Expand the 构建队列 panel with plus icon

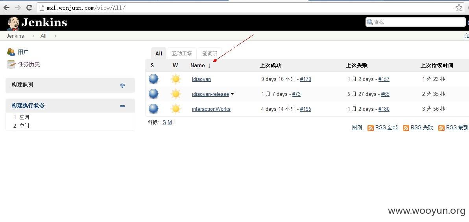pos(122,85)
